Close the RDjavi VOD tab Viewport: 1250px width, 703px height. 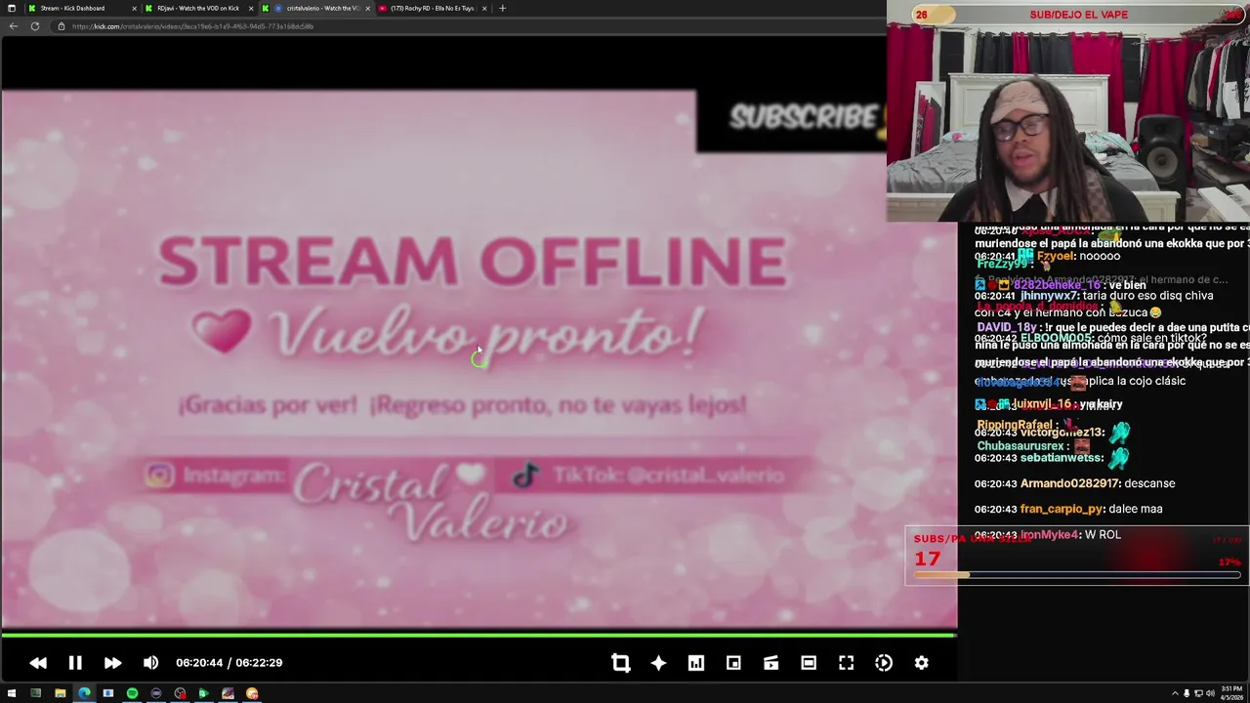pos(251,8)
